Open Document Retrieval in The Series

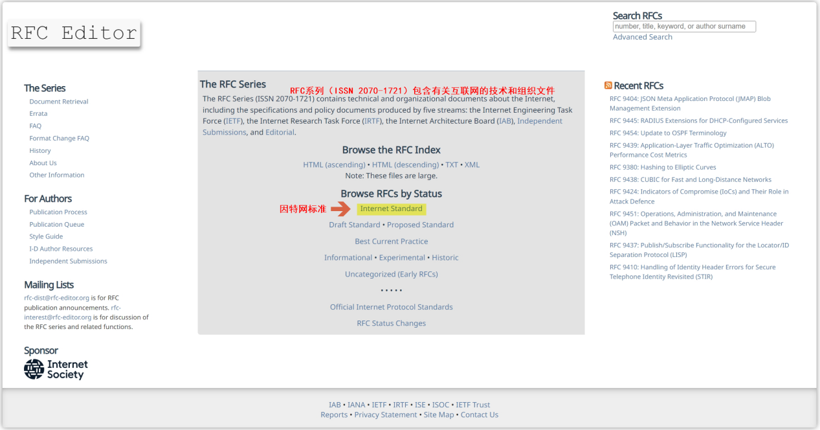[59, 102]
